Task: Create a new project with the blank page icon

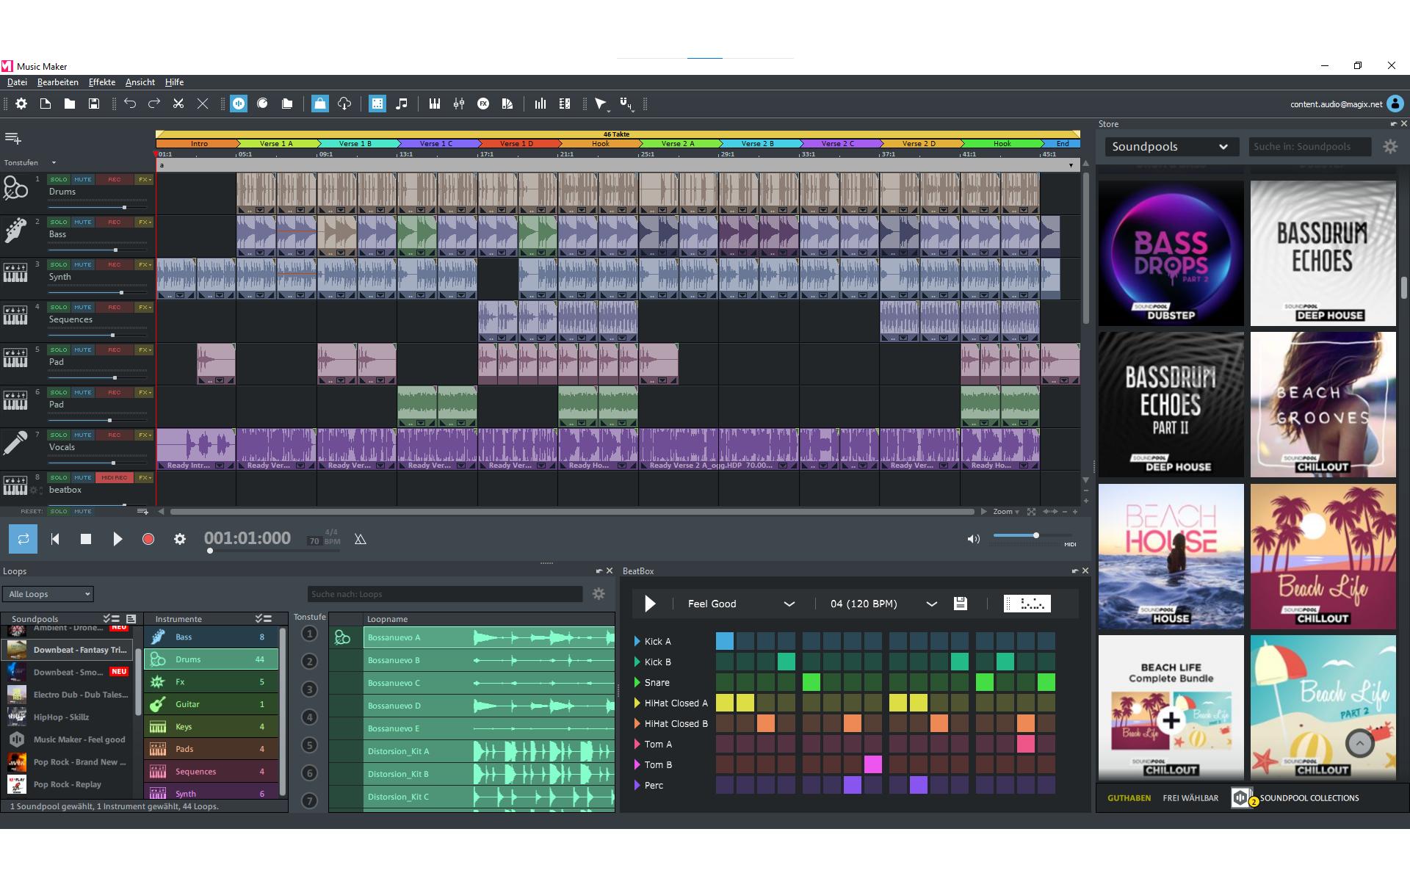Action: click(x=46, y=104)
